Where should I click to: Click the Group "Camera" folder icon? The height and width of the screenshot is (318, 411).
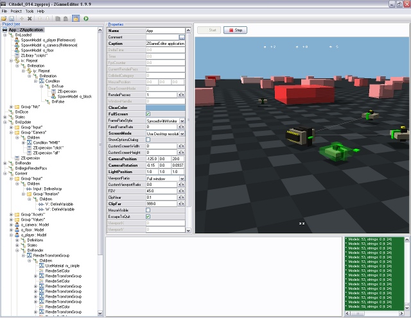[17, 133]
